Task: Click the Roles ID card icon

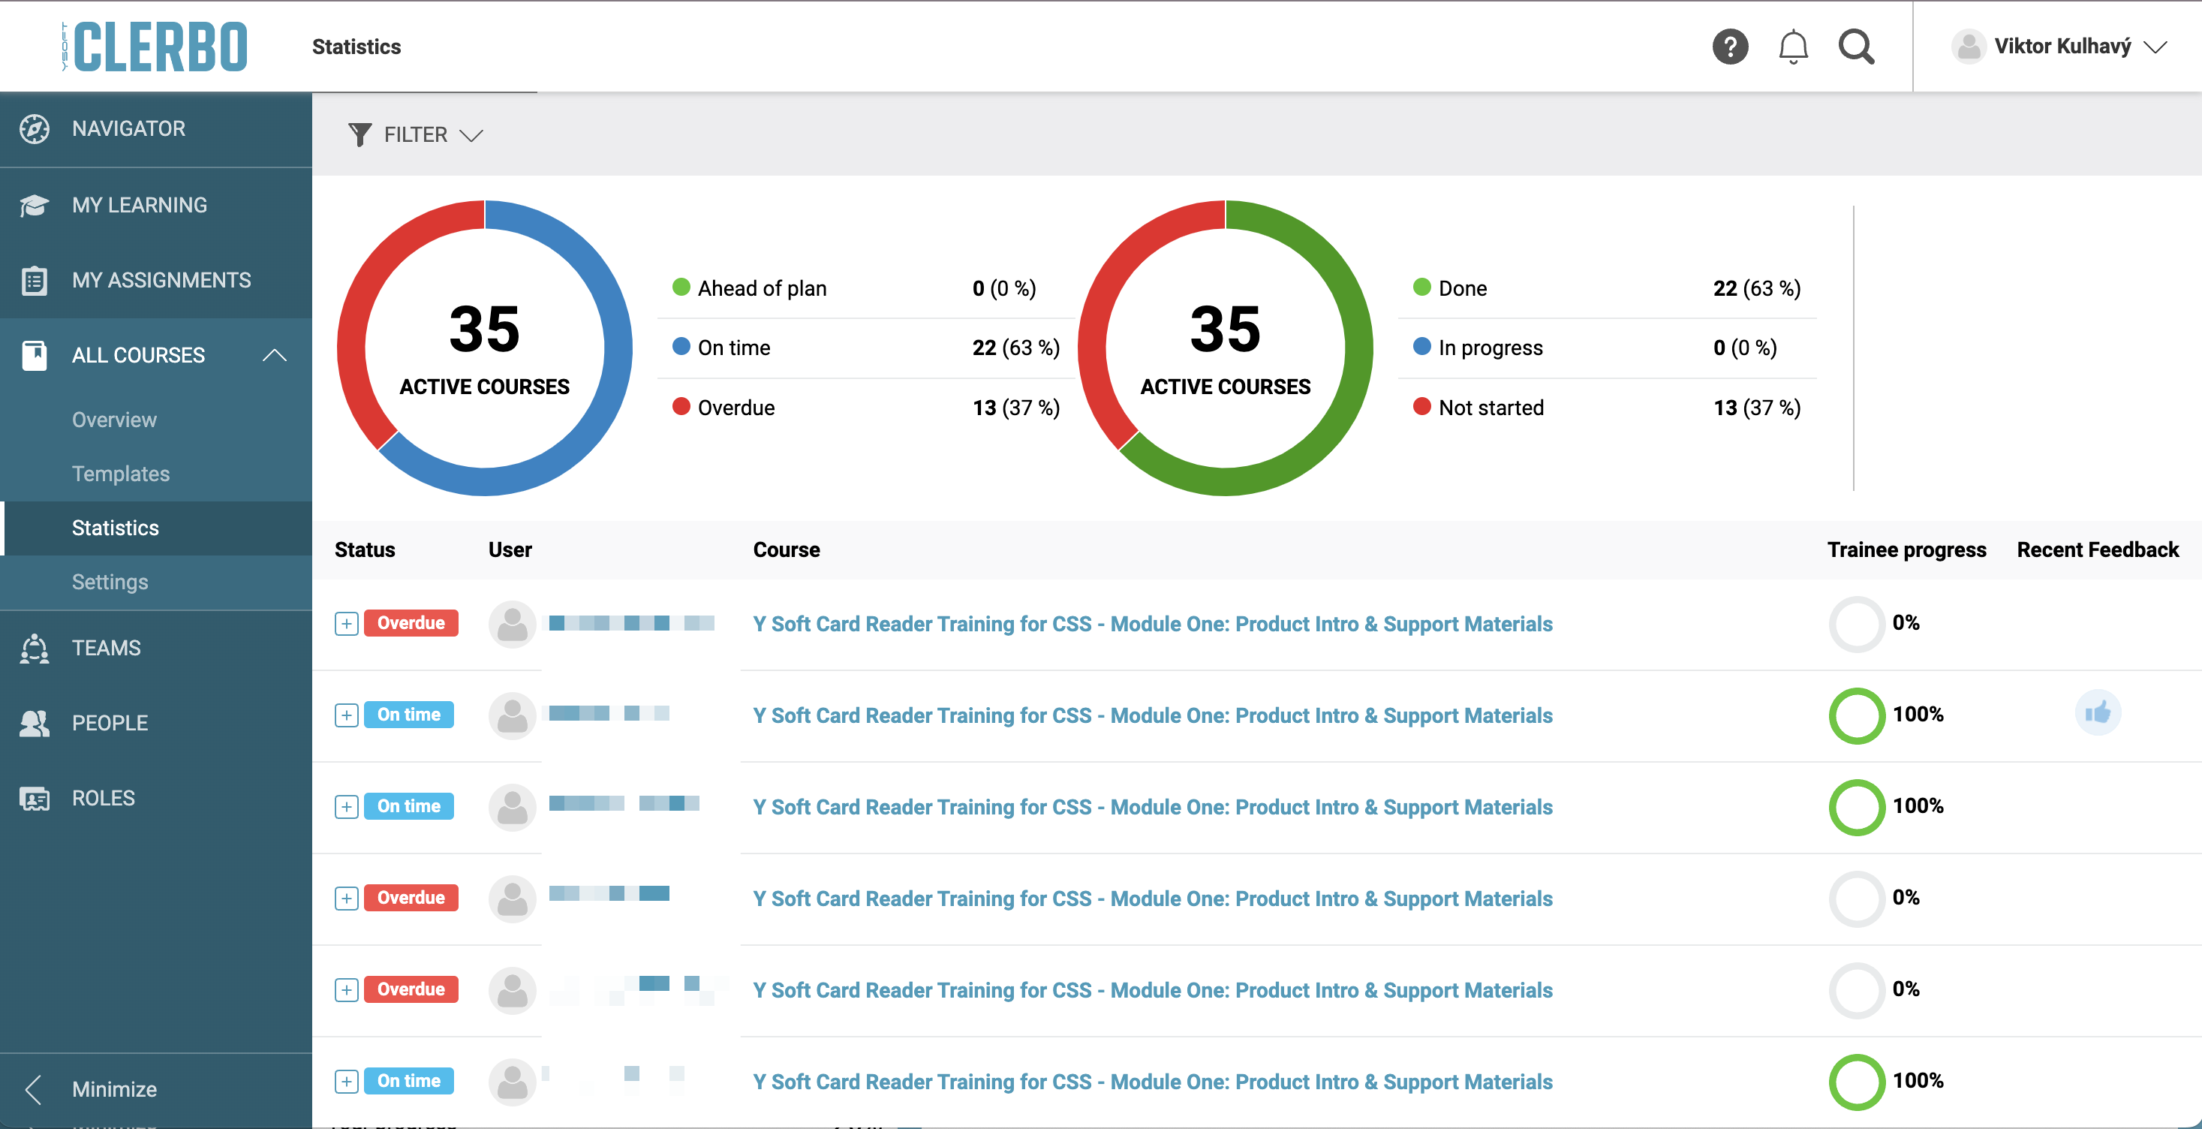Action: [35, 798]
